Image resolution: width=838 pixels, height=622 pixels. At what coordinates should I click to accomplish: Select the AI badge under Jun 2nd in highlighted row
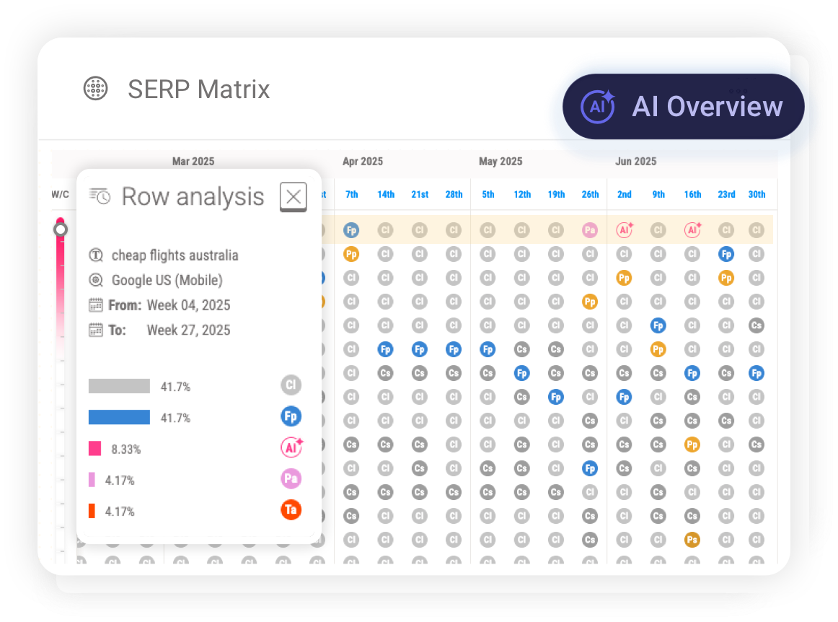coord(624,229)
